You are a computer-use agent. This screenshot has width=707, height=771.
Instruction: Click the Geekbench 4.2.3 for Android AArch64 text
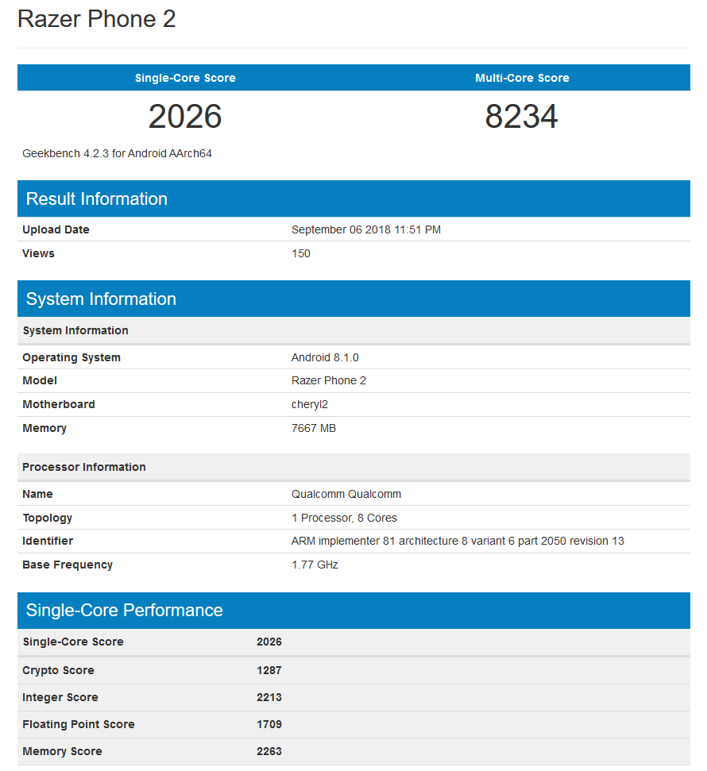tap(117, 153)
